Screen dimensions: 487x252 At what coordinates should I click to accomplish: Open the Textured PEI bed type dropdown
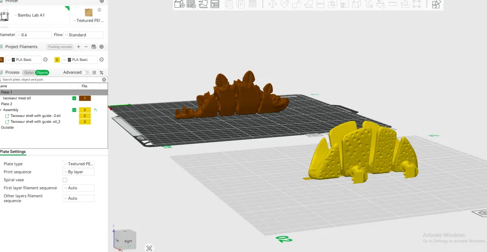click(89, 20)
